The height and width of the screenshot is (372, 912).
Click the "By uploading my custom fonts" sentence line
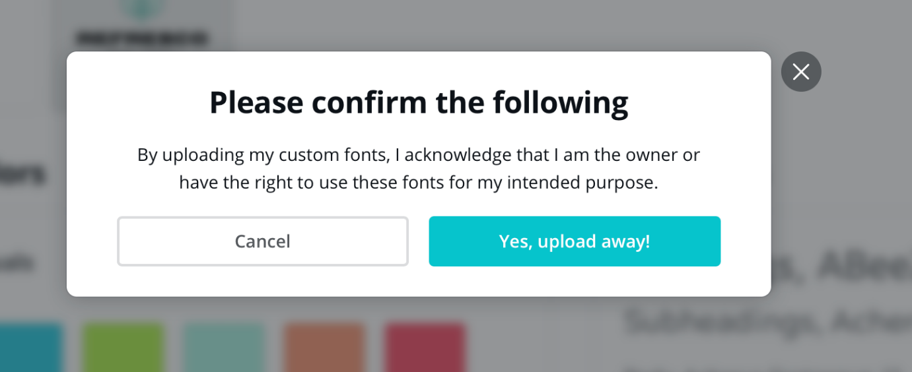(x=418, y=154)
